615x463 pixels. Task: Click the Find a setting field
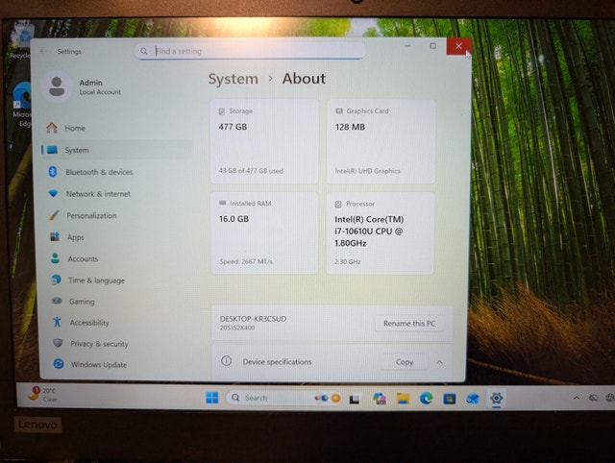[250, 51]
